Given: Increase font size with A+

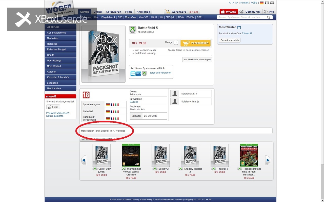Looking at the screenshot, I should [237, 3].
